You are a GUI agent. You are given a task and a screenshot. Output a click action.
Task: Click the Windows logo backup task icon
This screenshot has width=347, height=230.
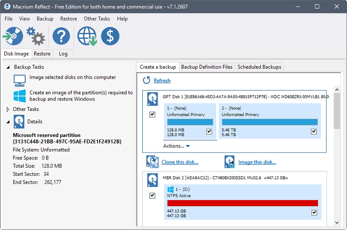pos(20,96)
